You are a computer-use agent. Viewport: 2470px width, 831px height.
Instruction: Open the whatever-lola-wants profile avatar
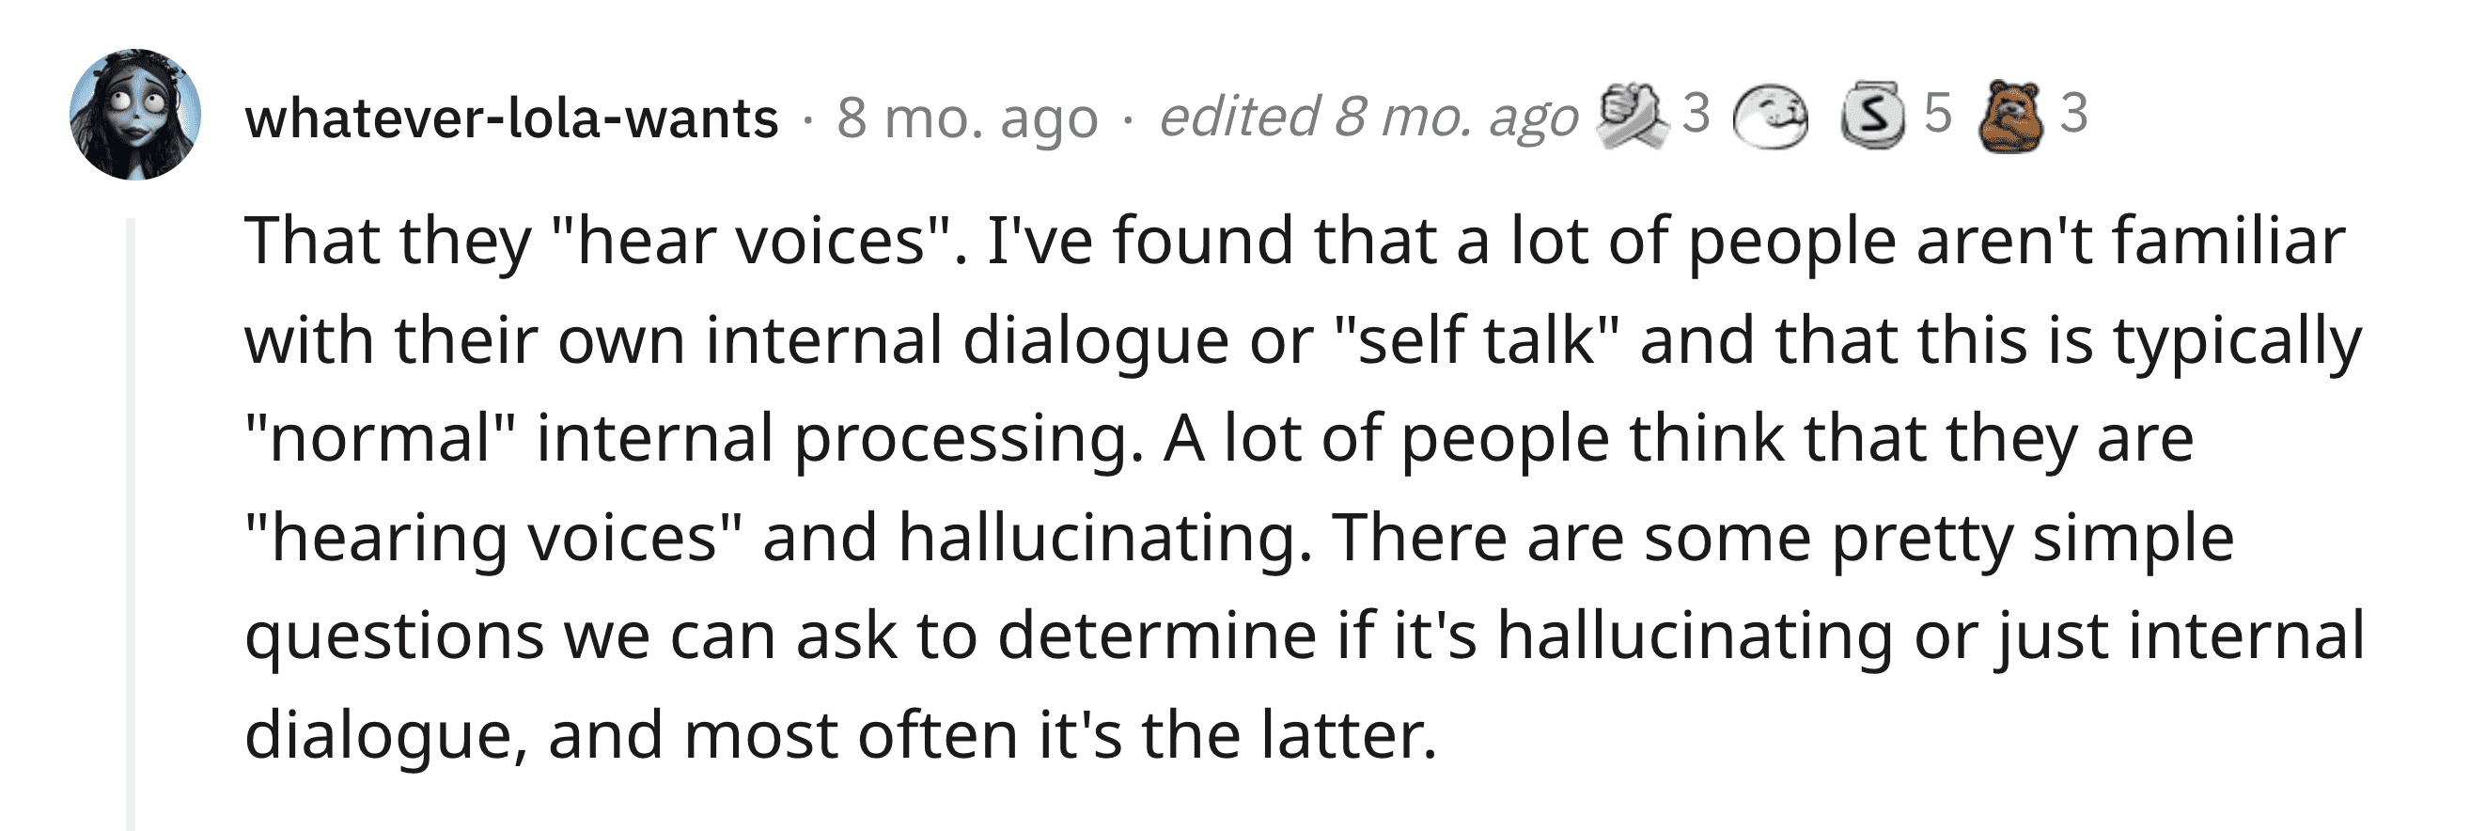pos(135,114)
